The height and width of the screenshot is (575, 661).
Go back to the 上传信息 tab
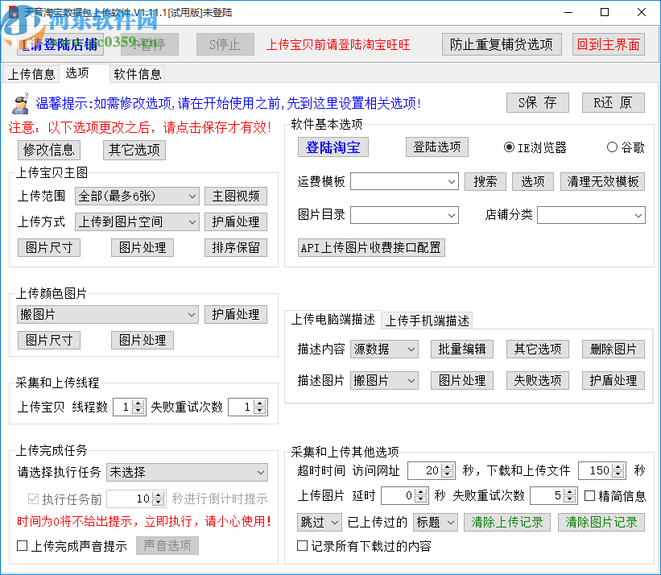pyautogui.click(x=32, y=73)
